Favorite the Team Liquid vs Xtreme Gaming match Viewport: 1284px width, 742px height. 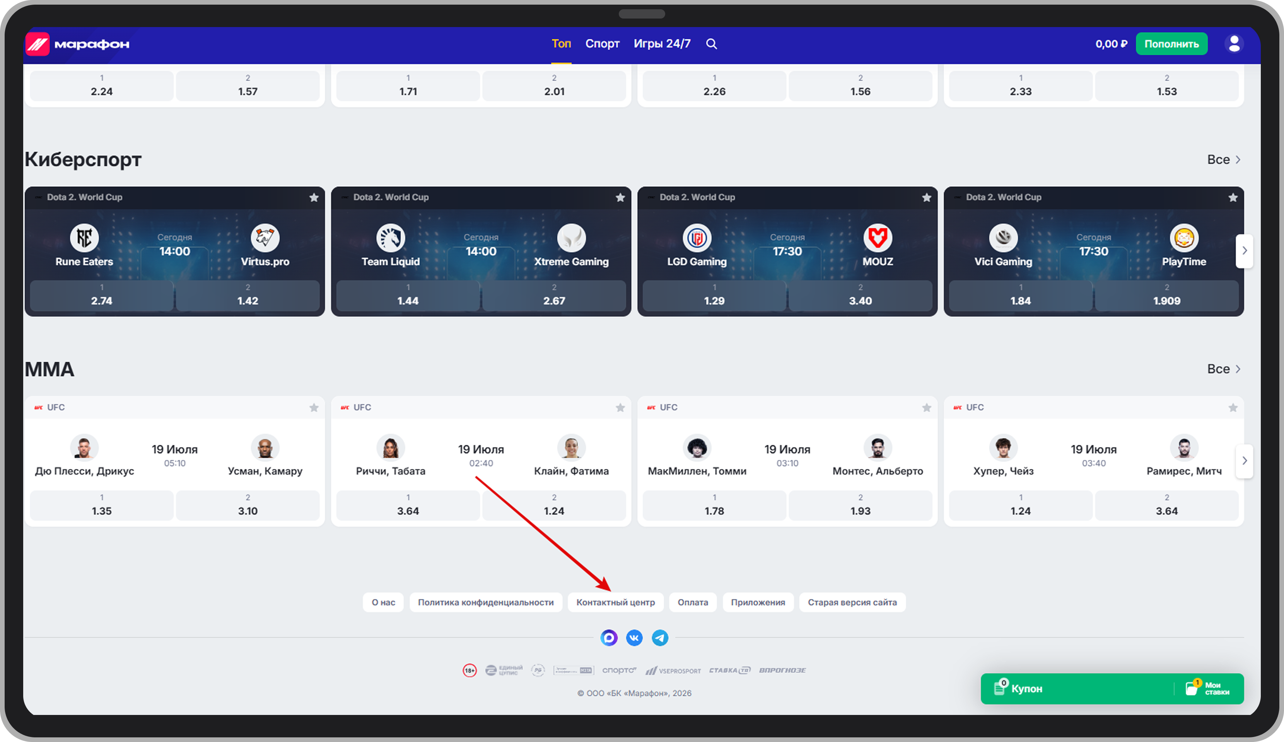pos(620,197)
